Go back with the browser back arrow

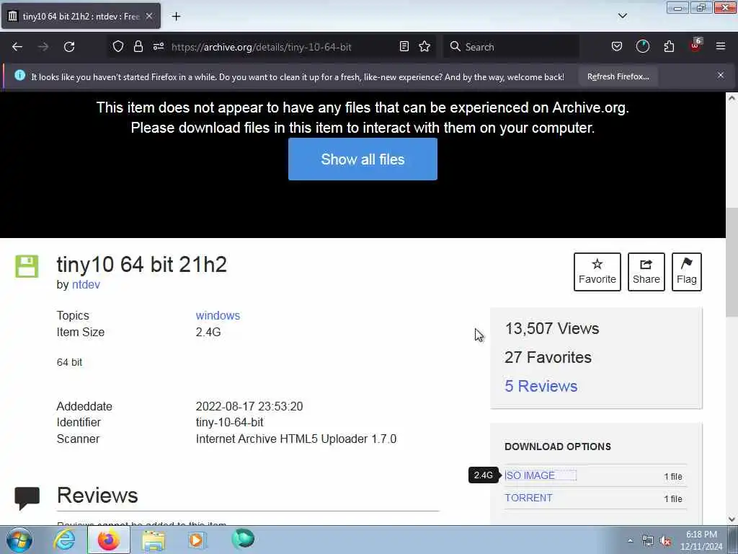tap(17, 47)
